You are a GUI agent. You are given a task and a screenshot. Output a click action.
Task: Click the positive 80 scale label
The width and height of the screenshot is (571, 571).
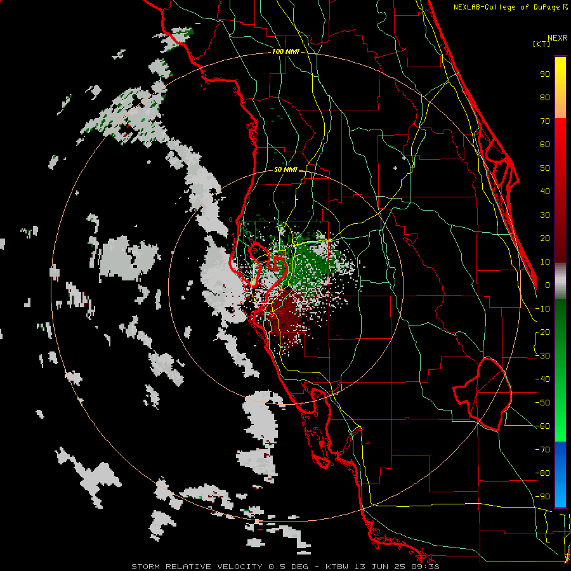[x=545, y=97]
